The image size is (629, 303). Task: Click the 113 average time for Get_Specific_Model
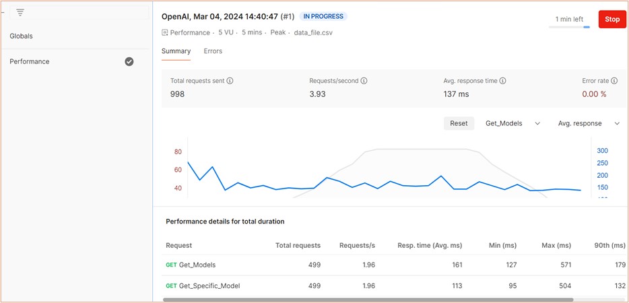(457, 285)
